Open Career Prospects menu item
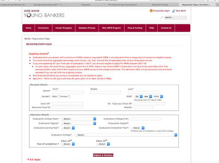Screen dimensions: 219x163 pyautogui.click(x=64, y=28)
